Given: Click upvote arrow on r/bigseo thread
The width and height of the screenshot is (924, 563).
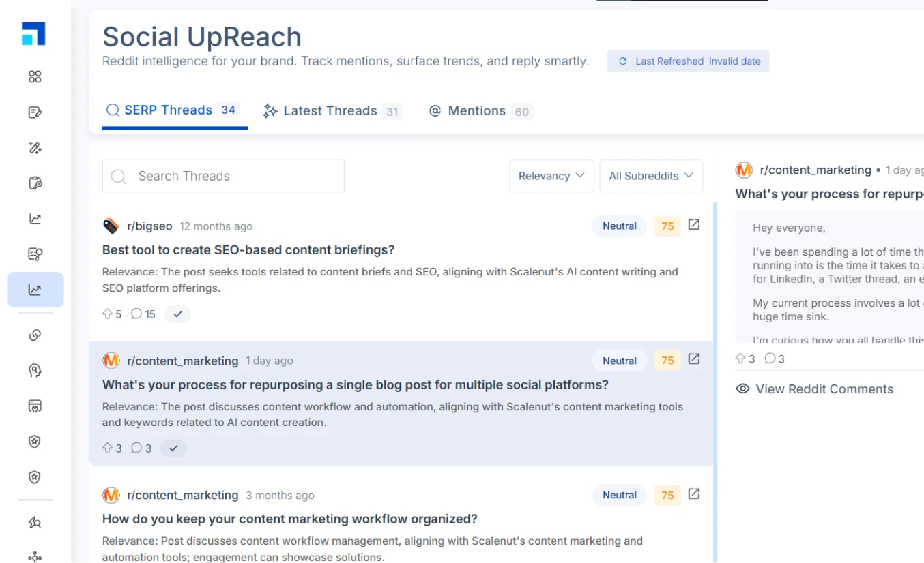Looking at the screenshot, I should 107,314.
